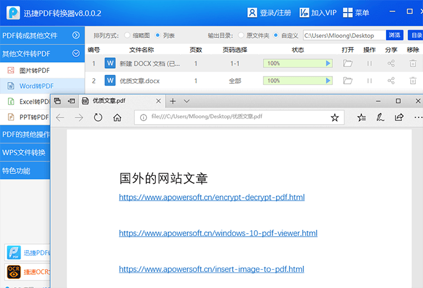Choose the 缩略图 view radio button
The height and width of the screenshot is (288, 423).
[127, 35]
